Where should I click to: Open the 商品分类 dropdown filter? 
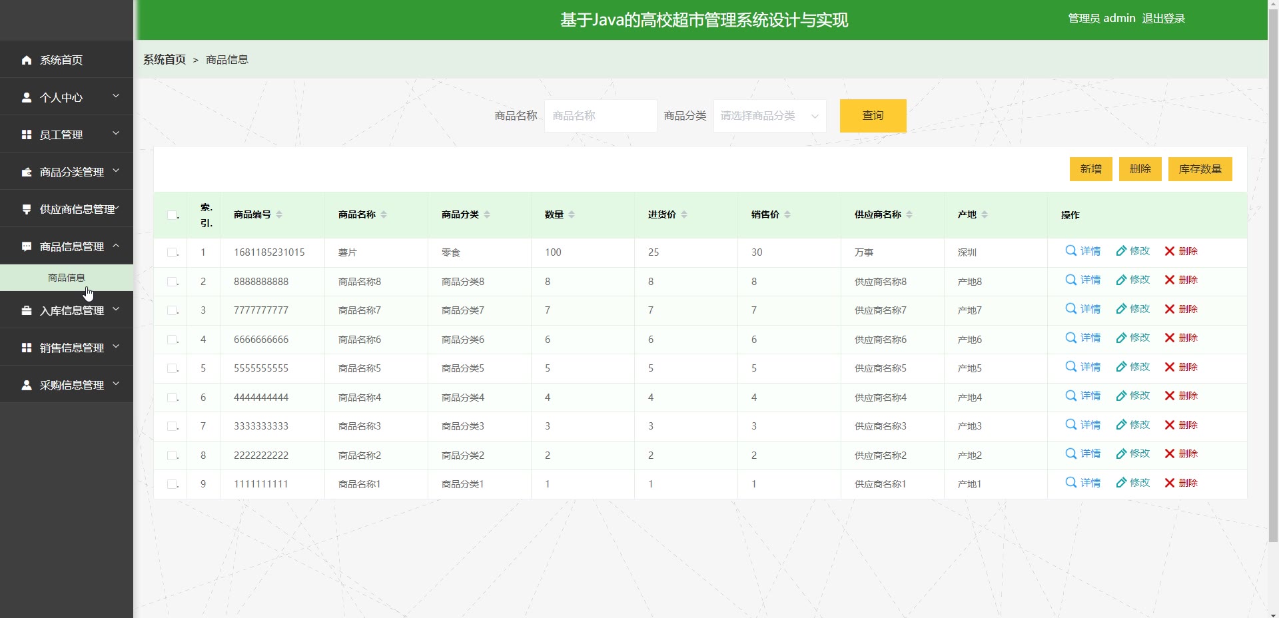769,116
